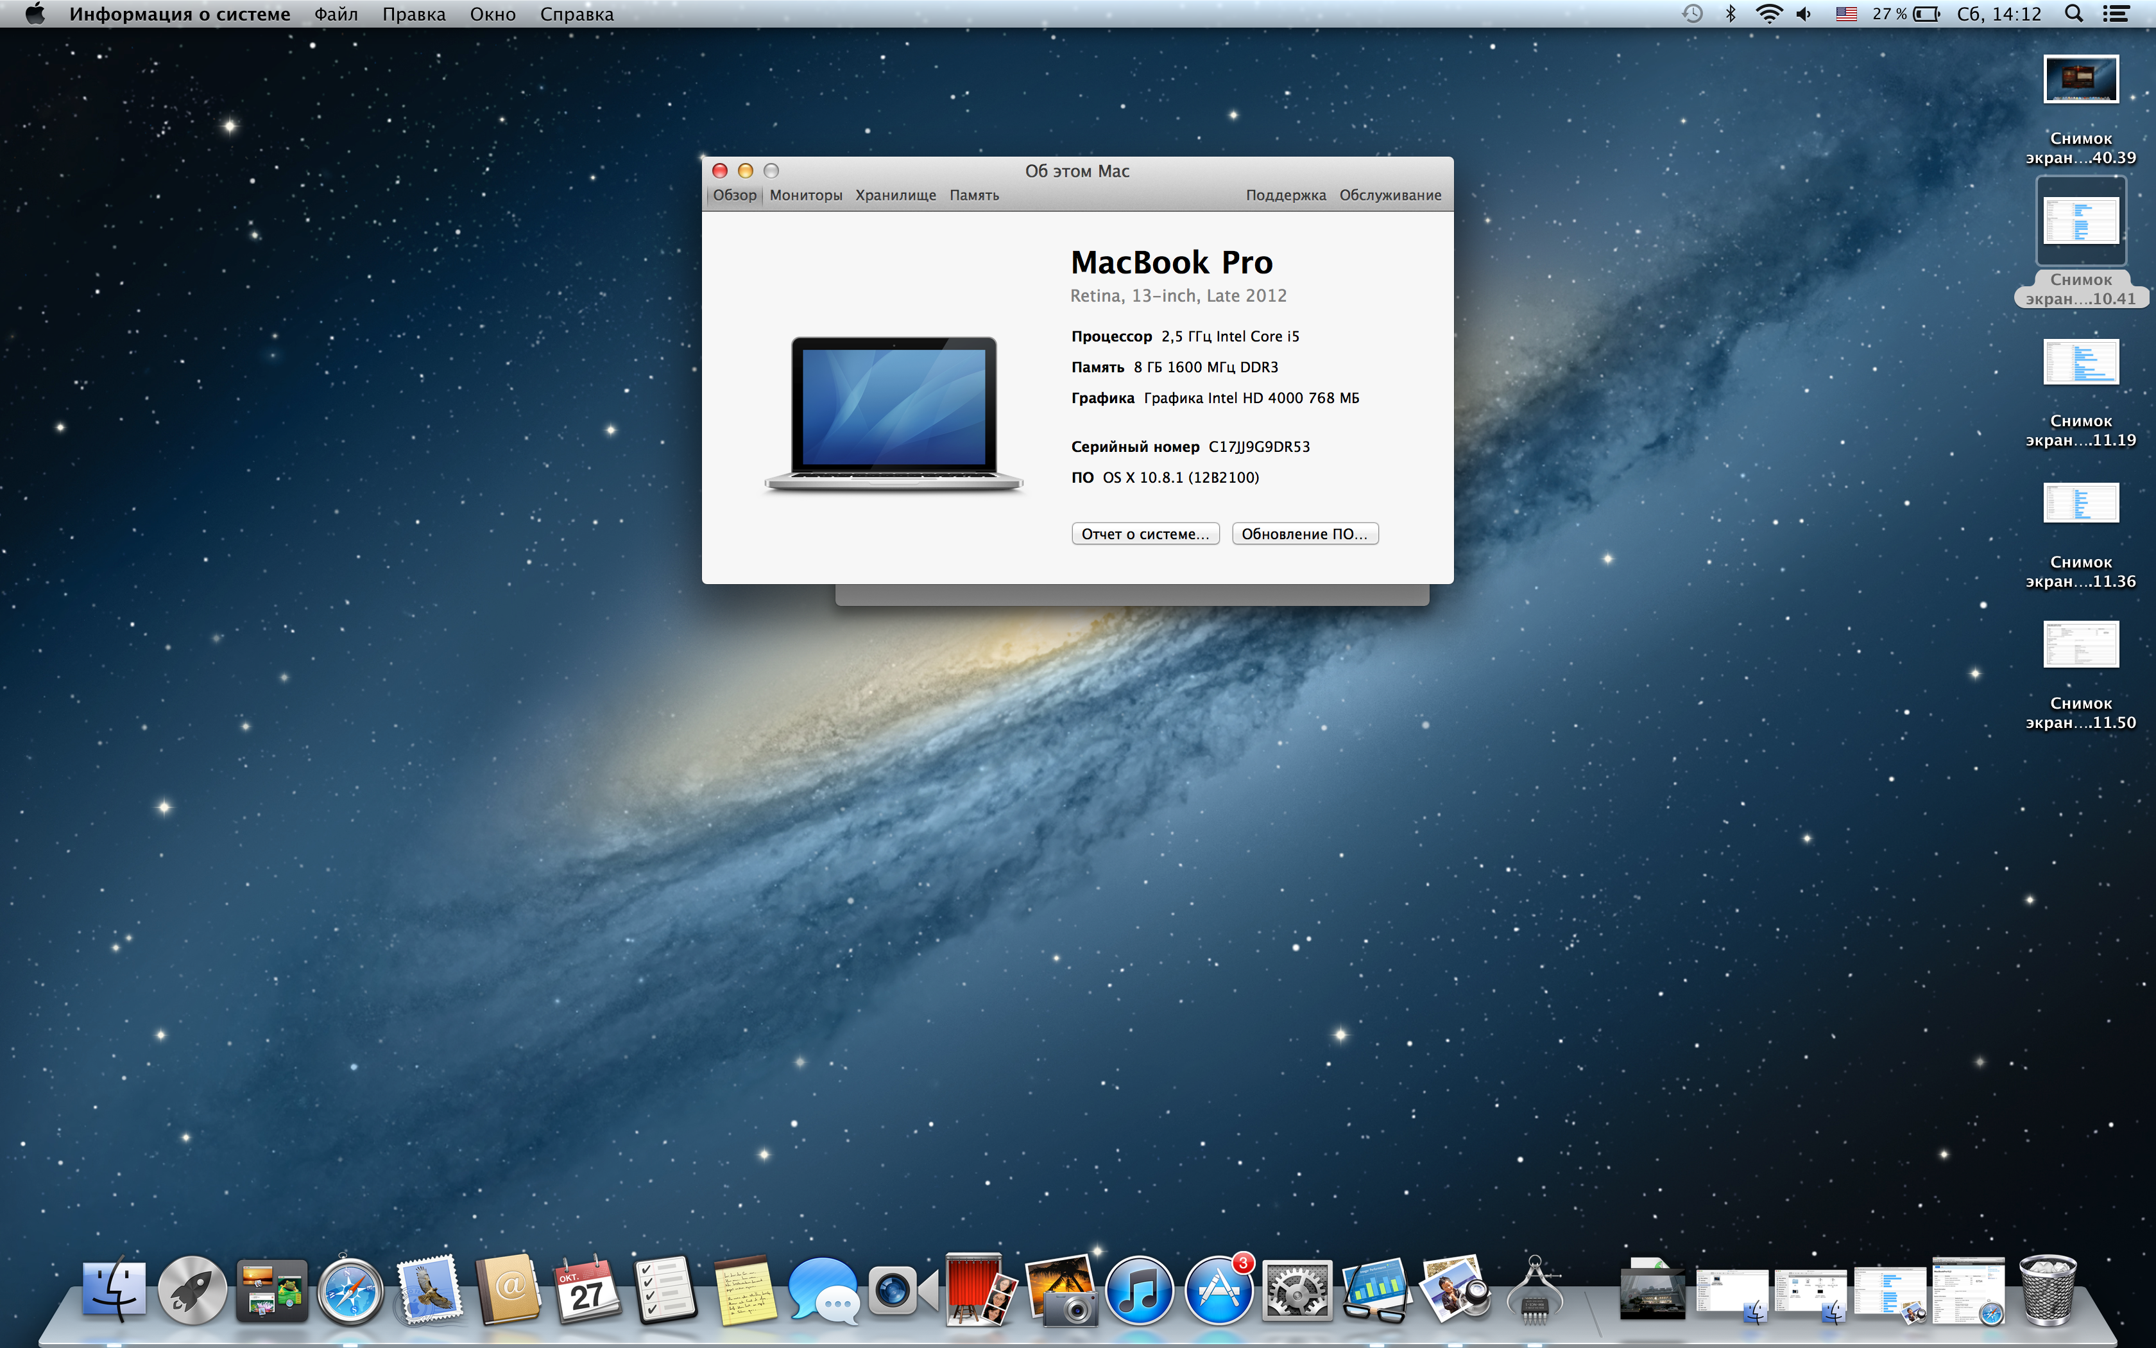The height and width of the screenshot is (1348, 2156).
Task: Open System Preferences gear in the Dock
Action: point(1296,1290)
